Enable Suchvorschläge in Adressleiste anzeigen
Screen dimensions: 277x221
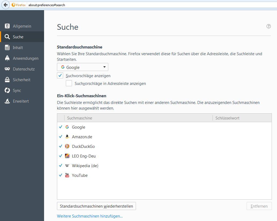pyautogui.click(x=69, y=83)
